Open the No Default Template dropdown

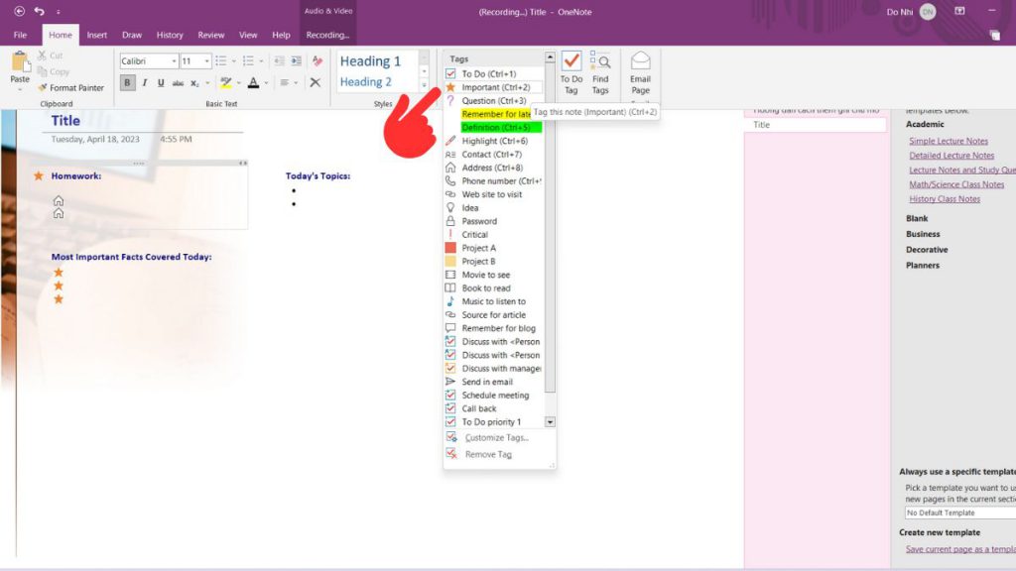pos(958,513)
